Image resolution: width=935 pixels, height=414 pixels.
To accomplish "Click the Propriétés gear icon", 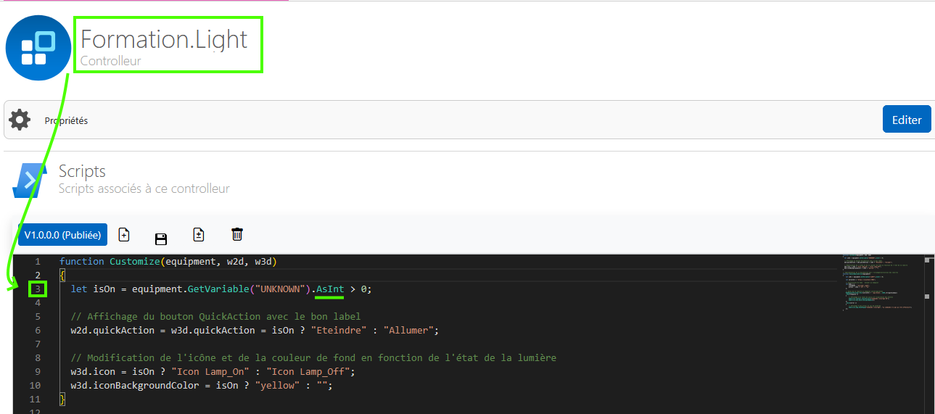I will point(20,120).
